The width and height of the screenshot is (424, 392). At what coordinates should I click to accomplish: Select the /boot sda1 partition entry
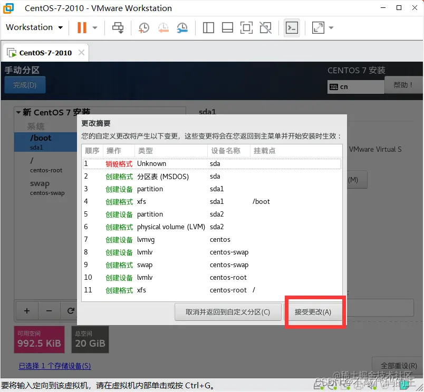pos(45,142)
